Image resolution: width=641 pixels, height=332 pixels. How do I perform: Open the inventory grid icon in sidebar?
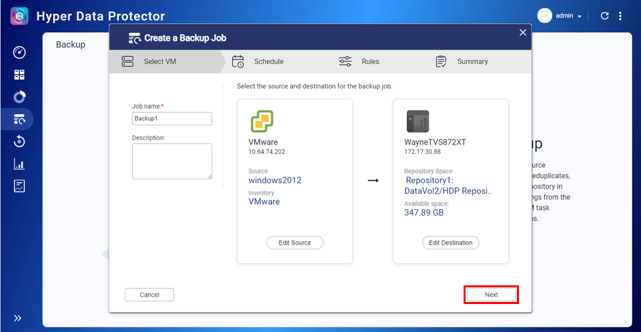pos(19,74)
